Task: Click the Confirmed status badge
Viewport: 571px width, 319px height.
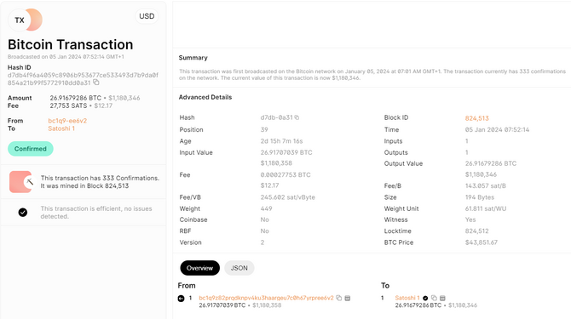Action: point(31,149)
